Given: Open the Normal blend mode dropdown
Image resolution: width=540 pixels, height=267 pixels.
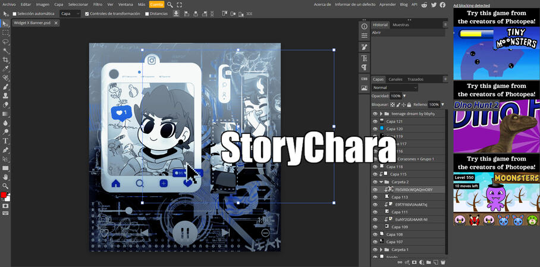Looking at the screenshot, I should point(395,87).
